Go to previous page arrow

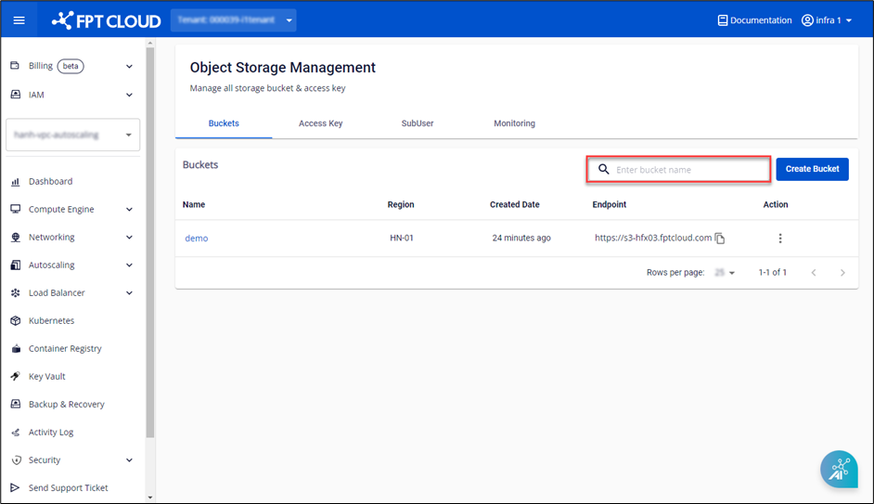click(x=814, y=273)
